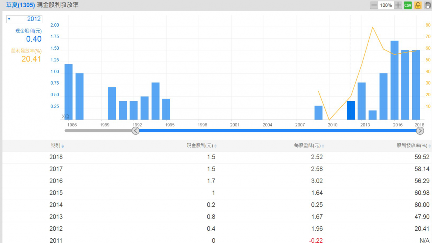Select the highlighted 2012 bar in chart
Screen dimensions: 432x243
tap(351, 110)
